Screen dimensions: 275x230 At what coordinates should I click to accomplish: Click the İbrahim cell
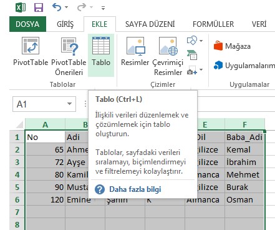pyautogui.click(x=244, y=162)
